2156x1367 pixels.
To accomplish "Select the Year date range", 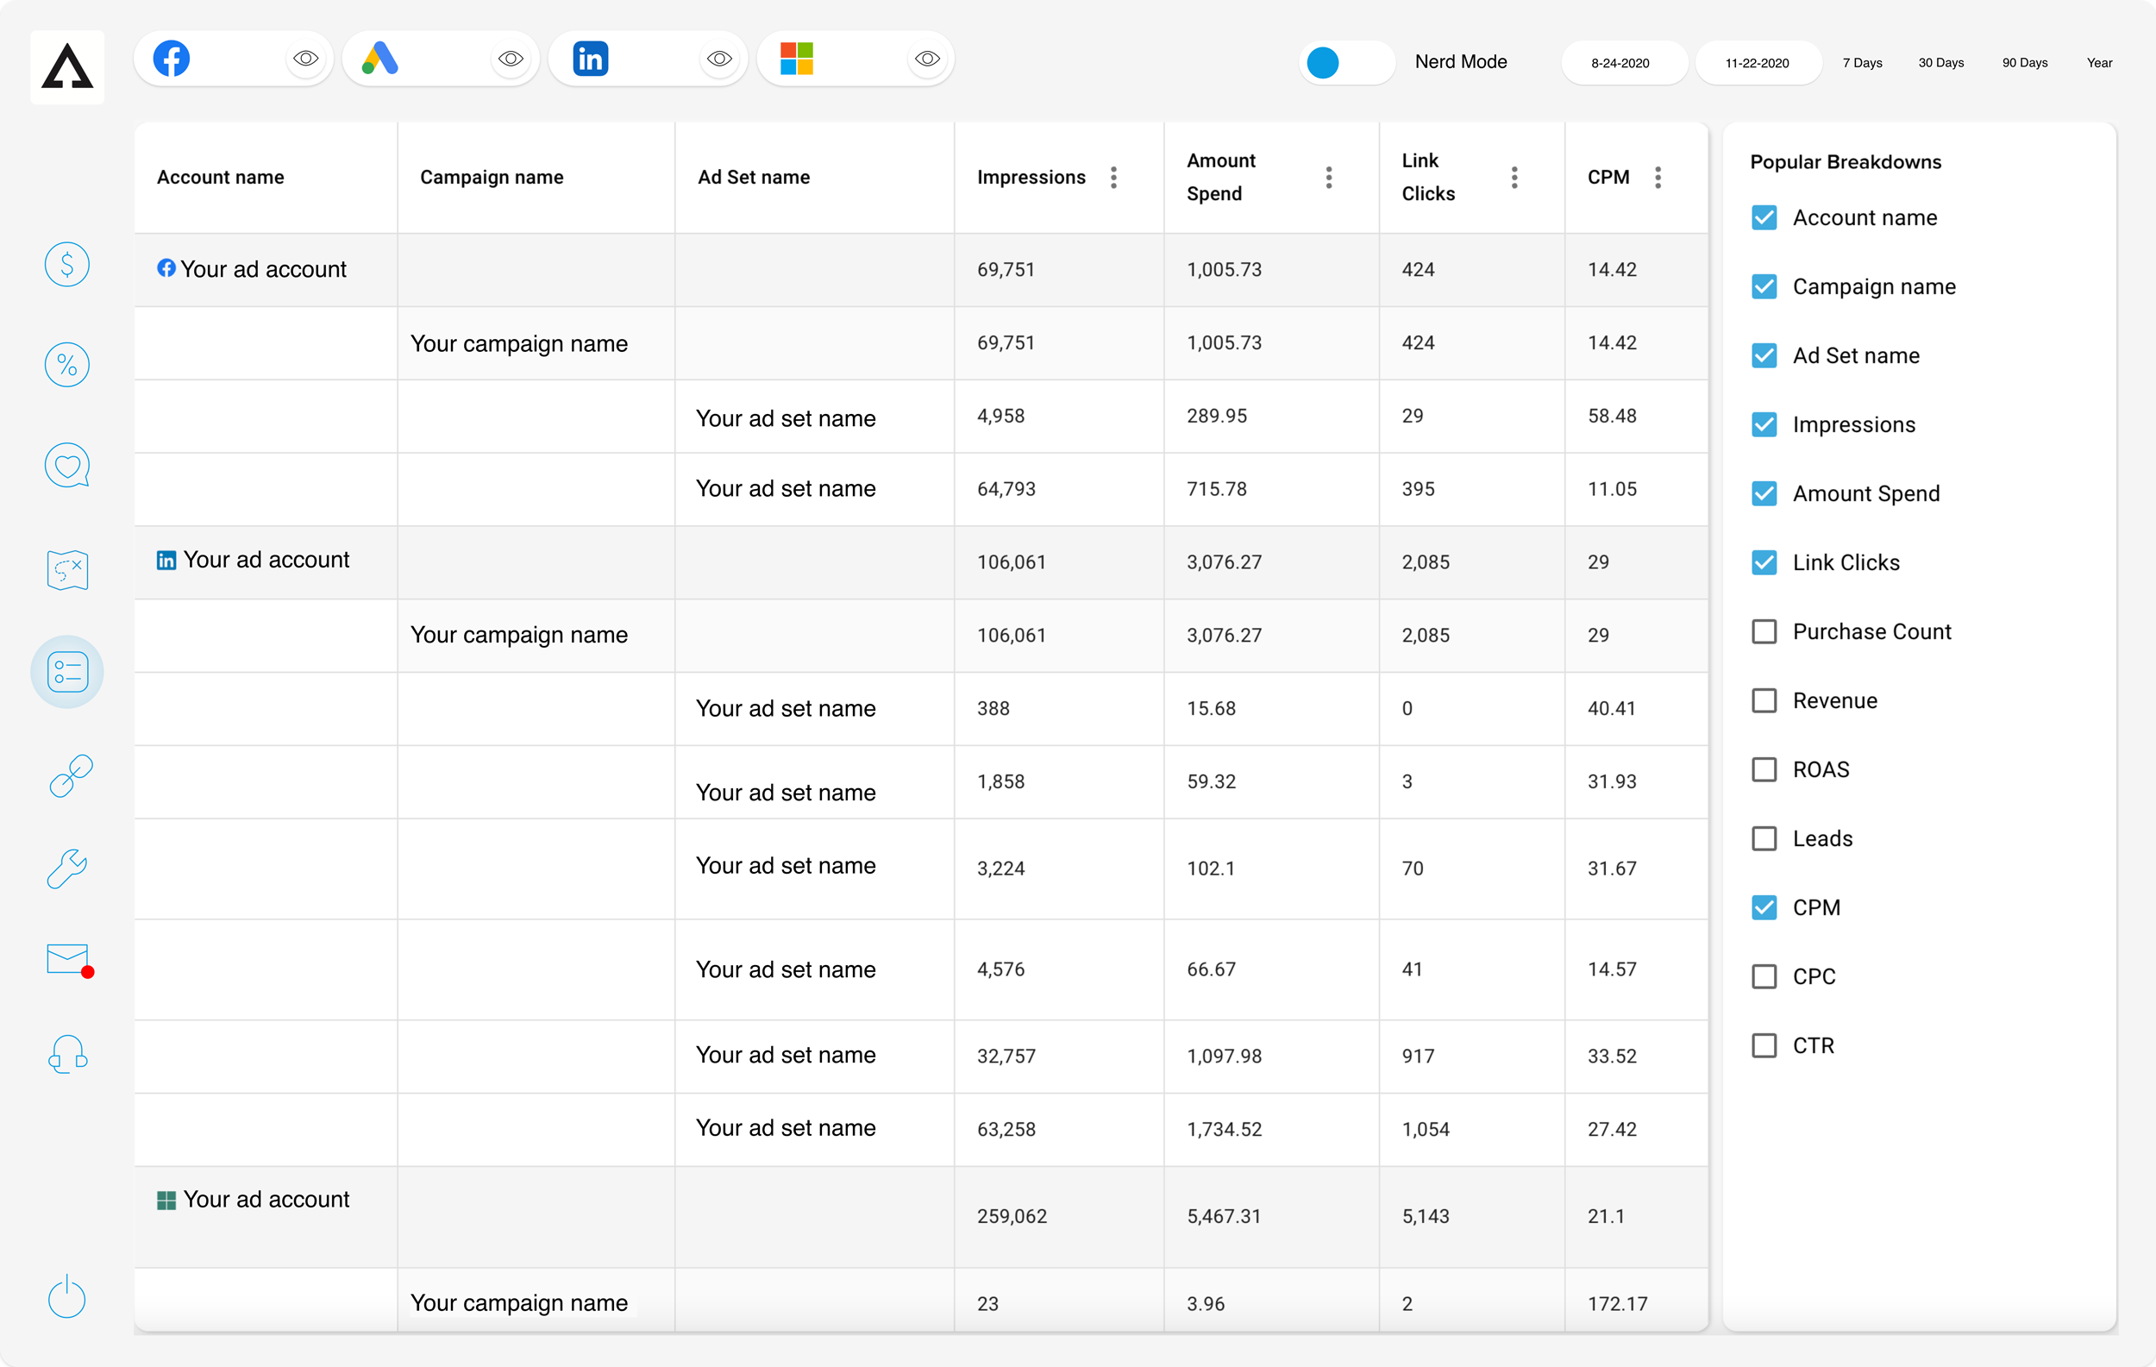I will click(x=2099, y=63).
